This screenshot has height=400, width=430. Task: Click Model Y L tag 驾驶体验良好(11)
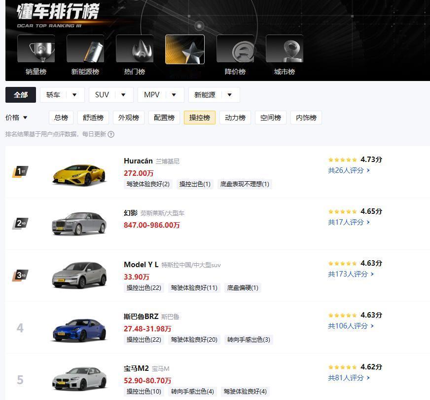pyautogui.click(x=194, y=288)
